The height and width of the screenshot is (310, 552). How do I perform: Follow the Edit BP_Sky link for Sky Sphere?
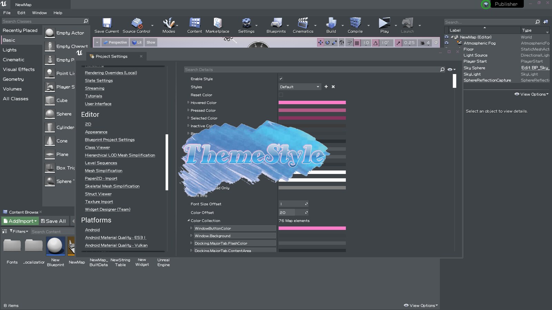[x=534, y=68]
